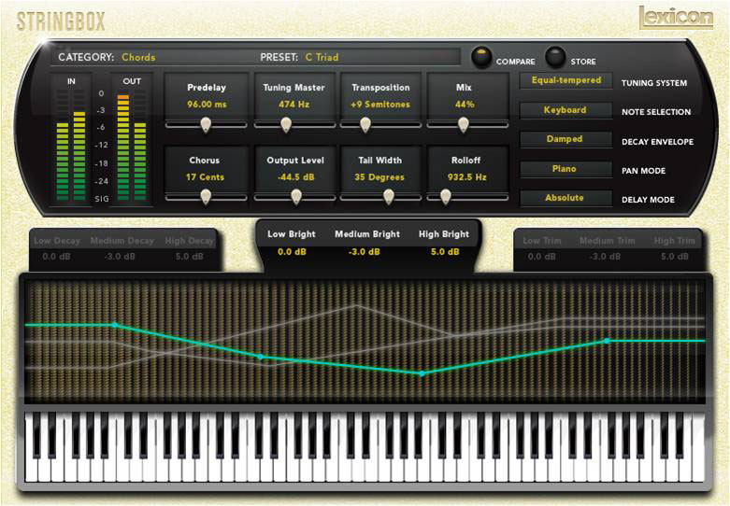Click the Lexicon logo
The height and width of the screenshot is (506, 730).
click(x=675, y=17)
